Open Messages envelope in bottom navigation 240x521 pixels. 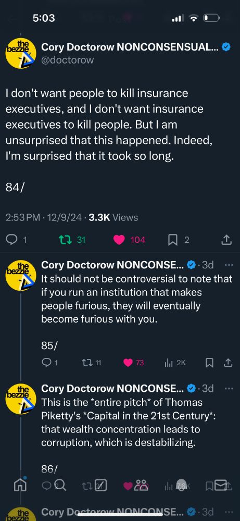tap(221, 486)
